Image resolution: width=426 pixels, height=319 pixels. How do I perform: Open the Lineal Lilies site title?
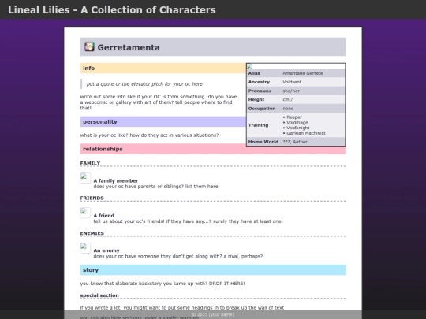click(x=112, y=9)
